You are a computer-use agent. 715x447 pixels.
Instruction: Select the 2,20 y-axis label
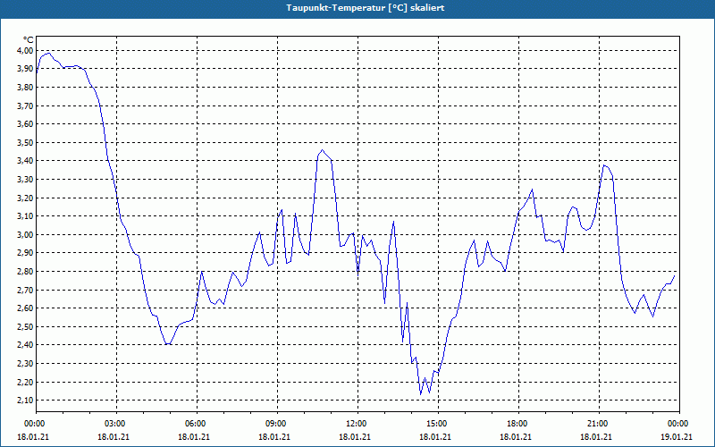(26, 382)
